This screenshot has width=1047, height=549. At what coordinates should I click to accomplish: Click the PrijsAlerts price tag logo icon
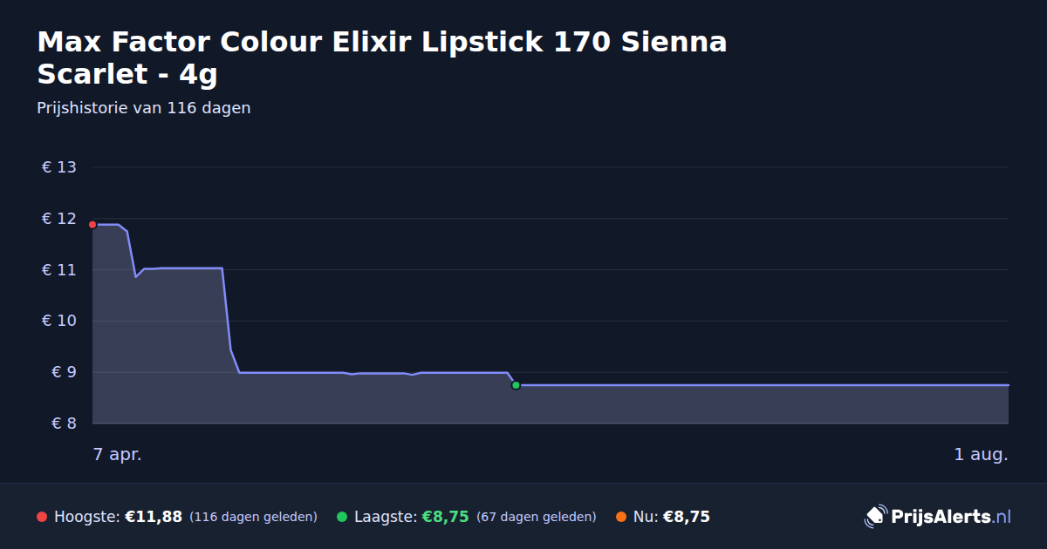pyautogui.click(x=875, y=516)
